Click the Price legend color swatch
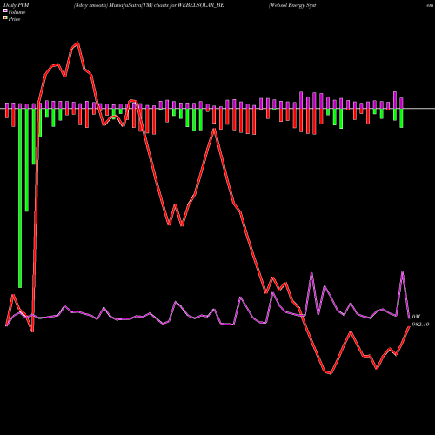Viewport: 435px width, 435px height. pos(5,18)
